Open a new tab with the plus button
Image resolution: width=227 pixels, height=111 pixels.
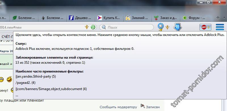(x=218, y=18)
